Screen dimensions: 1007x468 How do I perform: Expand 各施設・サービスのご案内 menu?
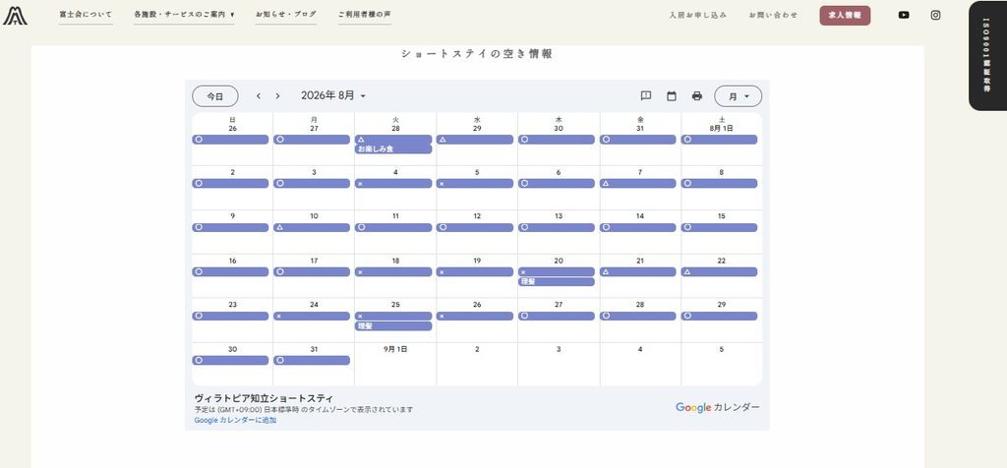184,15
